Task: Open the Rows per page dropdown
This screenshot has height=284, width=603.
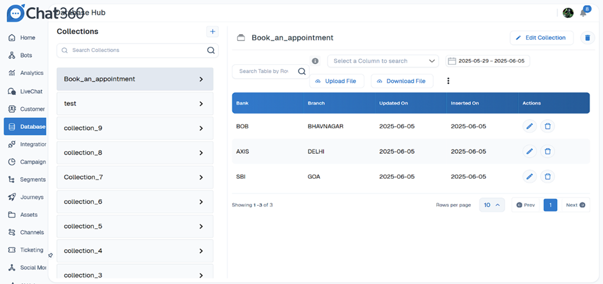Action: 493,205
